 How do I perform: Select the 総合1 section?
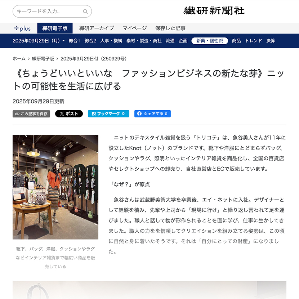tap(74, 41)
